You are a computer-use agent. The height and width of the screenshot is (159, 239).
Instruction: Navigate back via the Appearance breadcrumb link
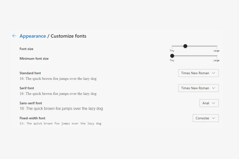(33, 36)
